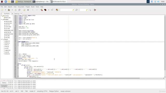Select the Symbols sidebar tab

tap(7, 14)
